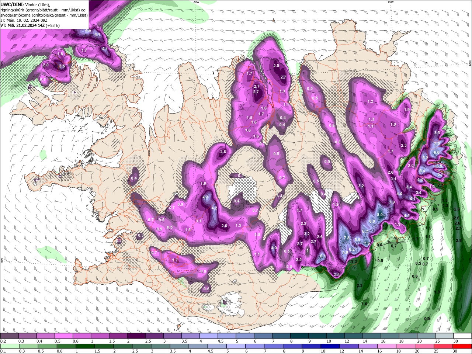This screenshot has width=472, height=354.
Task: Click the 7.8 snowfall value on the map
Action: click(347, 238)
